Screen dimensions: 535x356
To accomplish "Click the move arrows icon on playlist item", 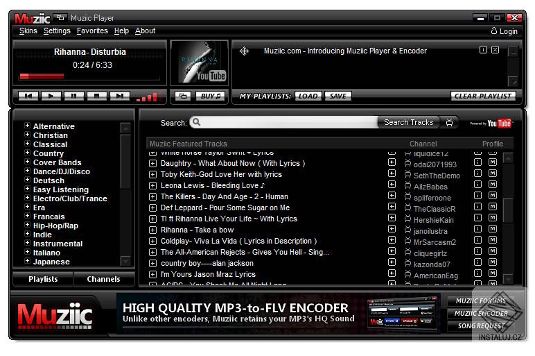I will pos(244,51).
